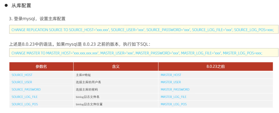This screenshot has height=113, width=279.
Task: Open the SOURCE_HOST parameter link
Action: [22, 75]
